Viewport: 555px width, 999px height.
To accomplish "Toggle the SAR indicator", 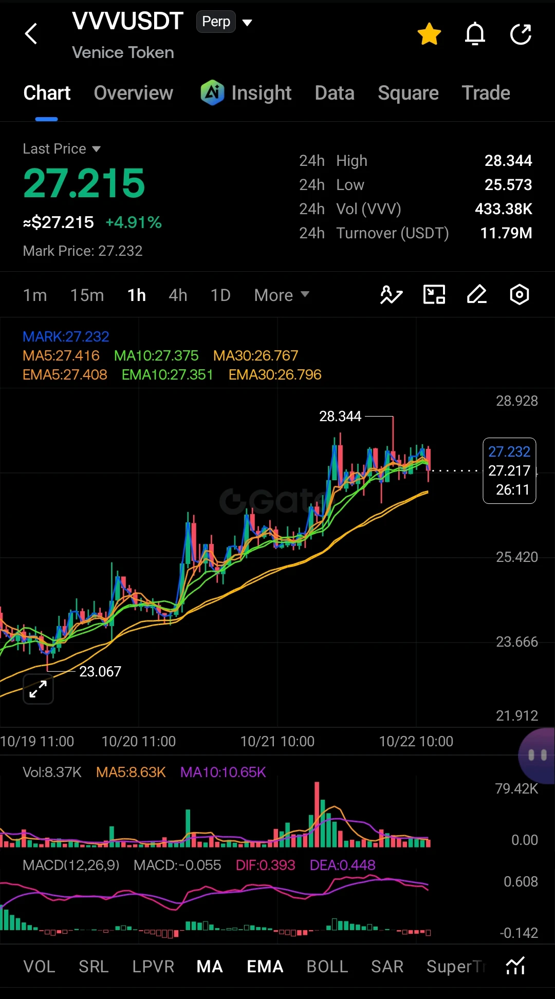I will coord(387,967).
